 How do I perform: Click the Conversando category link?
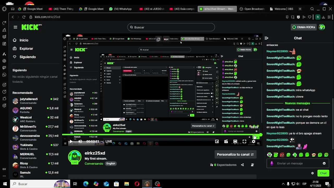[x=94, y=163]
